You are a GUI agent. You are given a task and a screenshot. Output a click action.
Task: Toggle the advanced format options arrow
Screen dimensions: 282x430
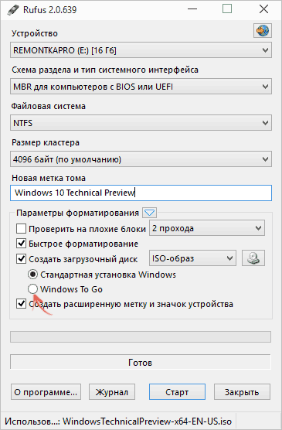coord(150,213)
